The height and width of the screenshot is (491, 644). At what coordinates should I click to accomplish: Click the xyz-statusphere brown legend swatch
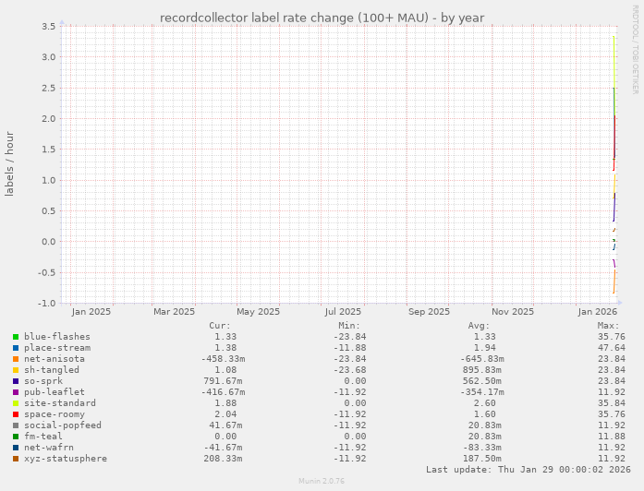(x=16, y=459)
